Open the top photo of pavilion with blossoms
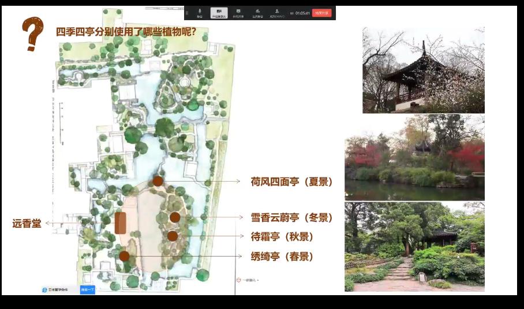This screenshot has height=309, width=524. tap(423, 70)
